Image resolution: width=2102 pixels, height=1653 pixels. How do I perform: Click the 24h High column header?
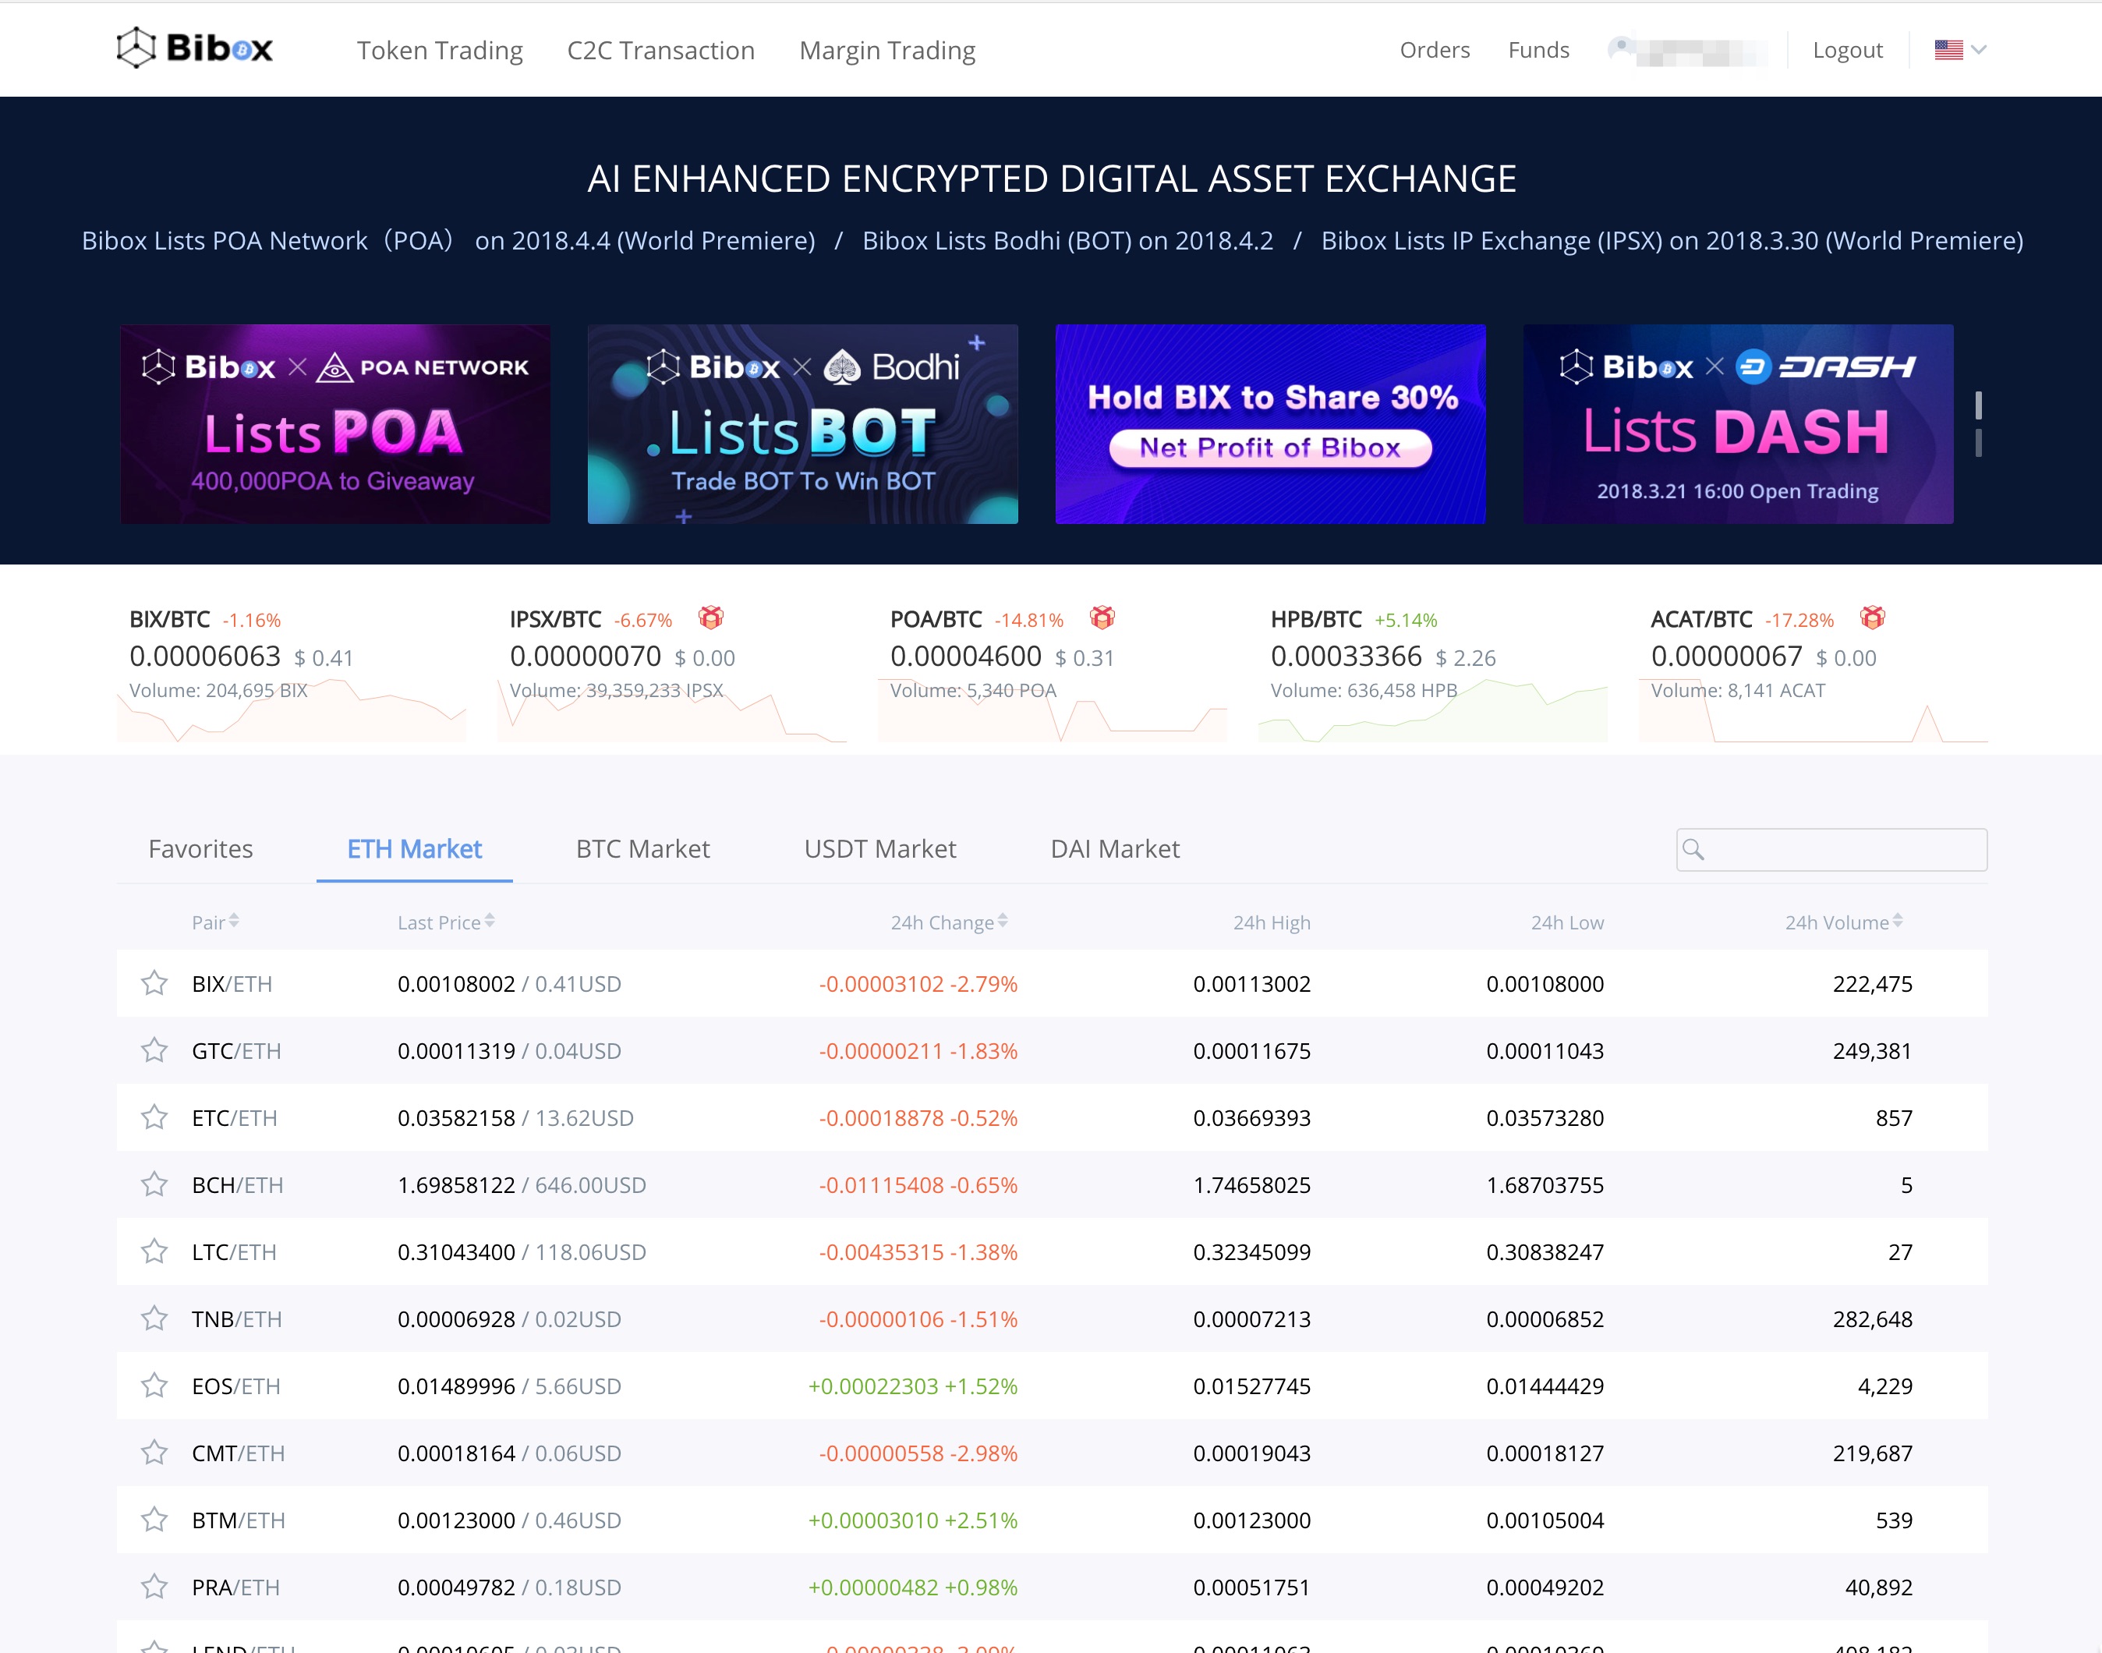coord(1271,922)
